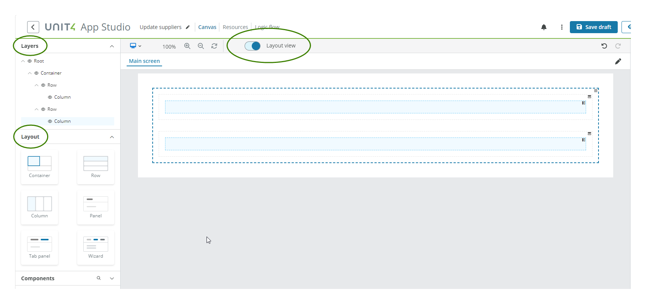
Task: Undo the last action
Action: click(604, 46)
